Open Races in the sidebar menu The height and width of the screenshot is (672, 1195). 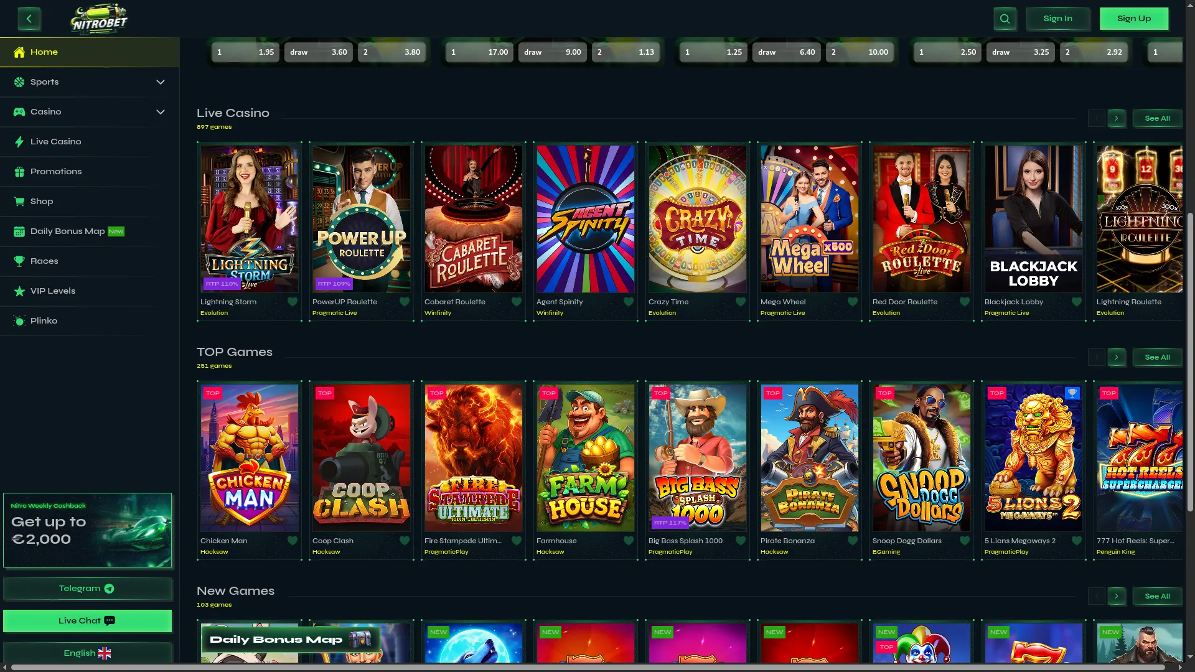click(x=90, y=261)
